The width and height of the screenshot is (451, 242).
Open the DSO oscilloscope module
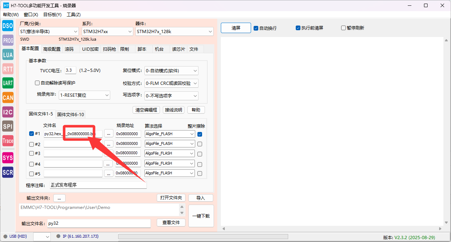8,26
